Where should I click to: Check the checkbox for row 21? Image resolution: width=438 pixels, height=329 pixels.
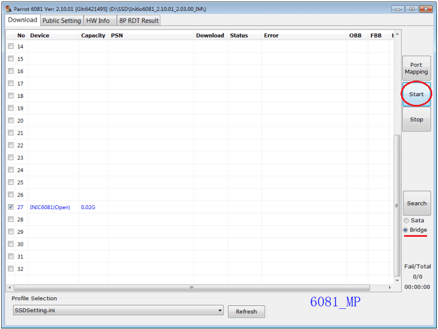click(x=10, y=133)
